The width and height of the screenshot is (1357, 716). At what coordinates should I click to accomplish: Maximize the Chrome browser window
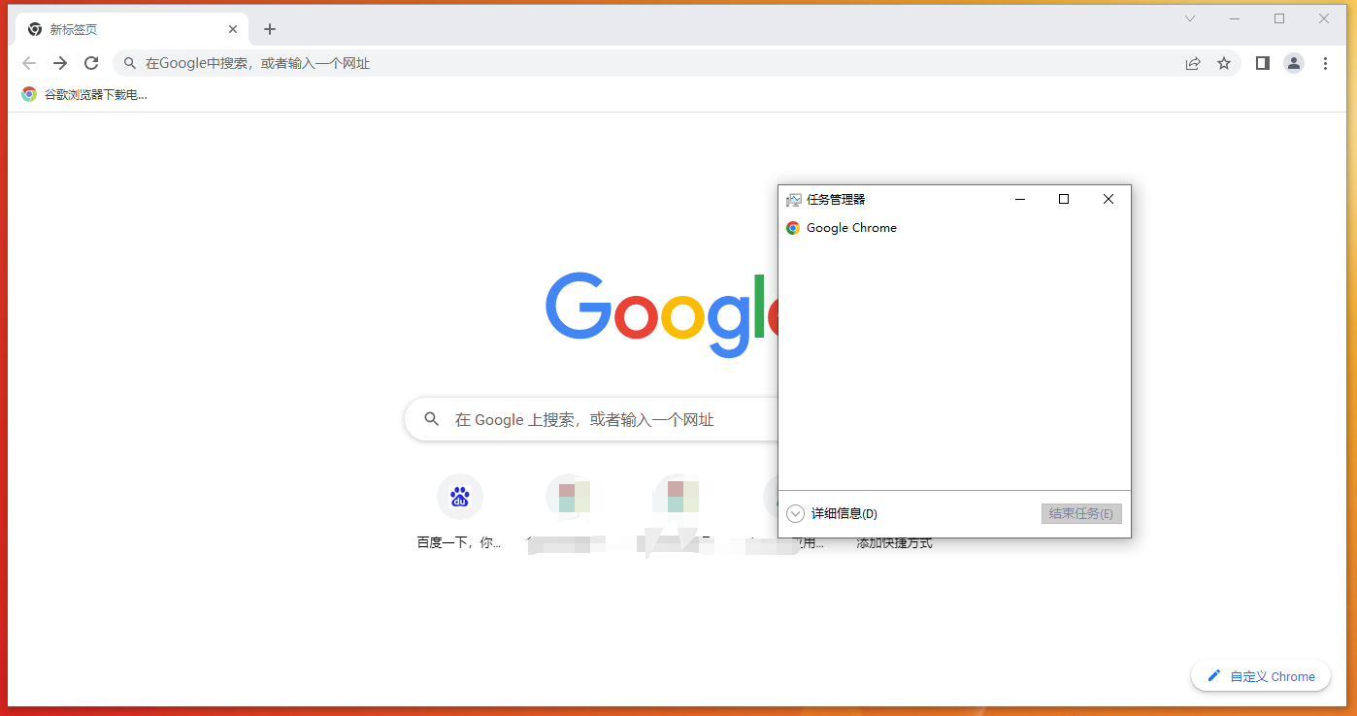(x=1279, y=18)
